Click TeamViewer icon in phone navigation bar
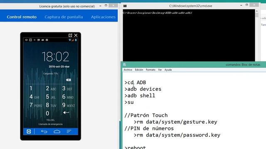Viewport: 266px width, 149px height. click(29, 132)
